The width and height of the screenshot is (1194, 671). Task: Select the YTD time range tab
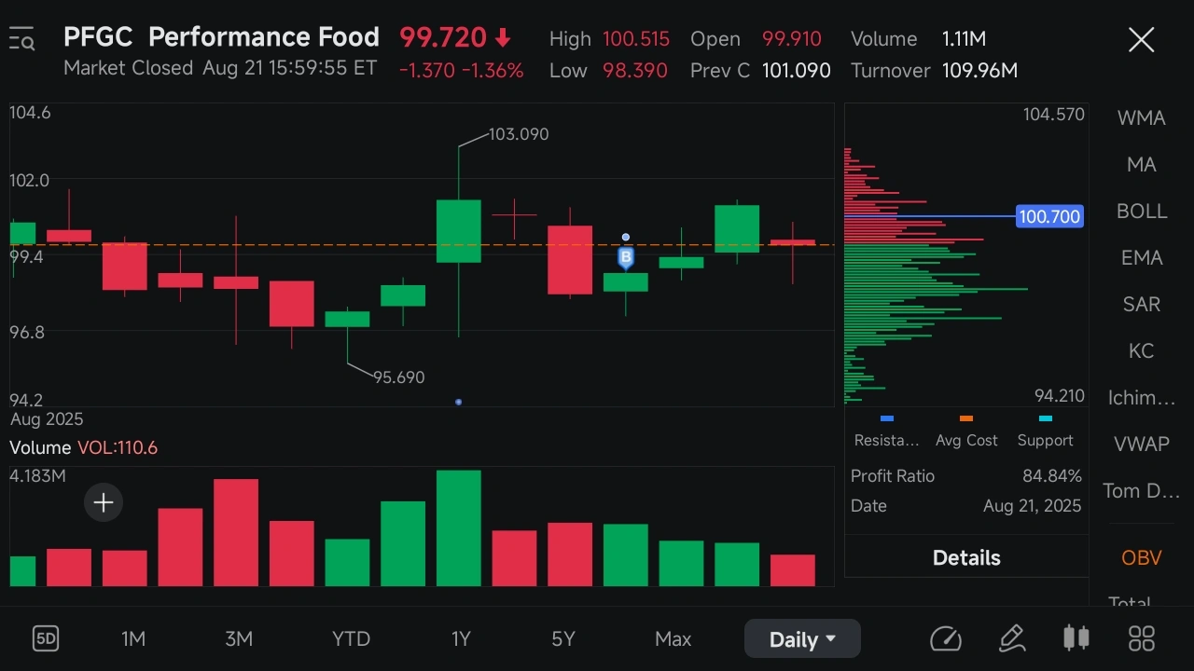[x=351, y=639]
